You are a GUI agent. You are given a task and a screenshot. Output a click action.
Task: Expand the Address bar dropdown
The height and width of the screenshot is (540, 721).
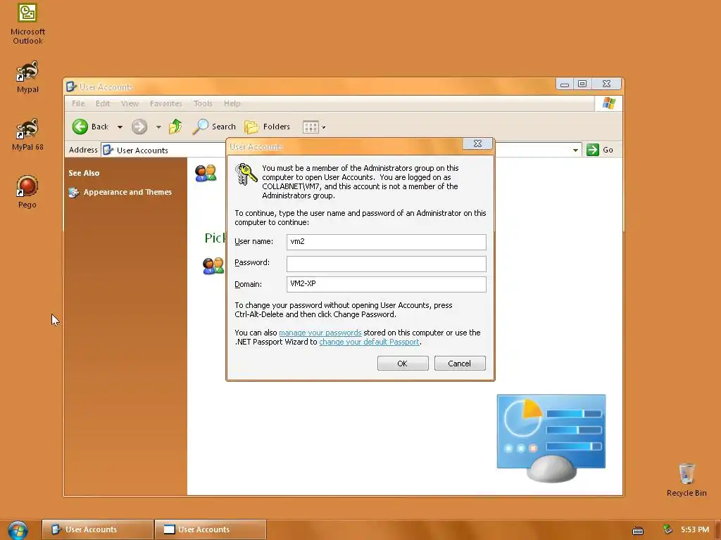click(575, 150)
